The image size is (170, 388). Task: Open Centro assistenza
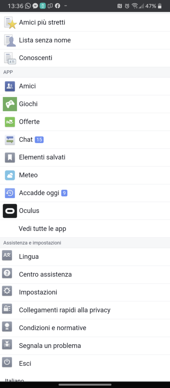point(85,274)
